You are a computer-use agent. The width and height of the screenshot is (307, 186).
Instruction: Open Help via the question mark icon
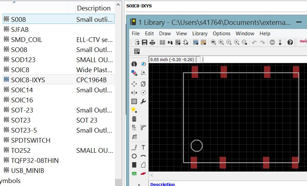point(290,42)
